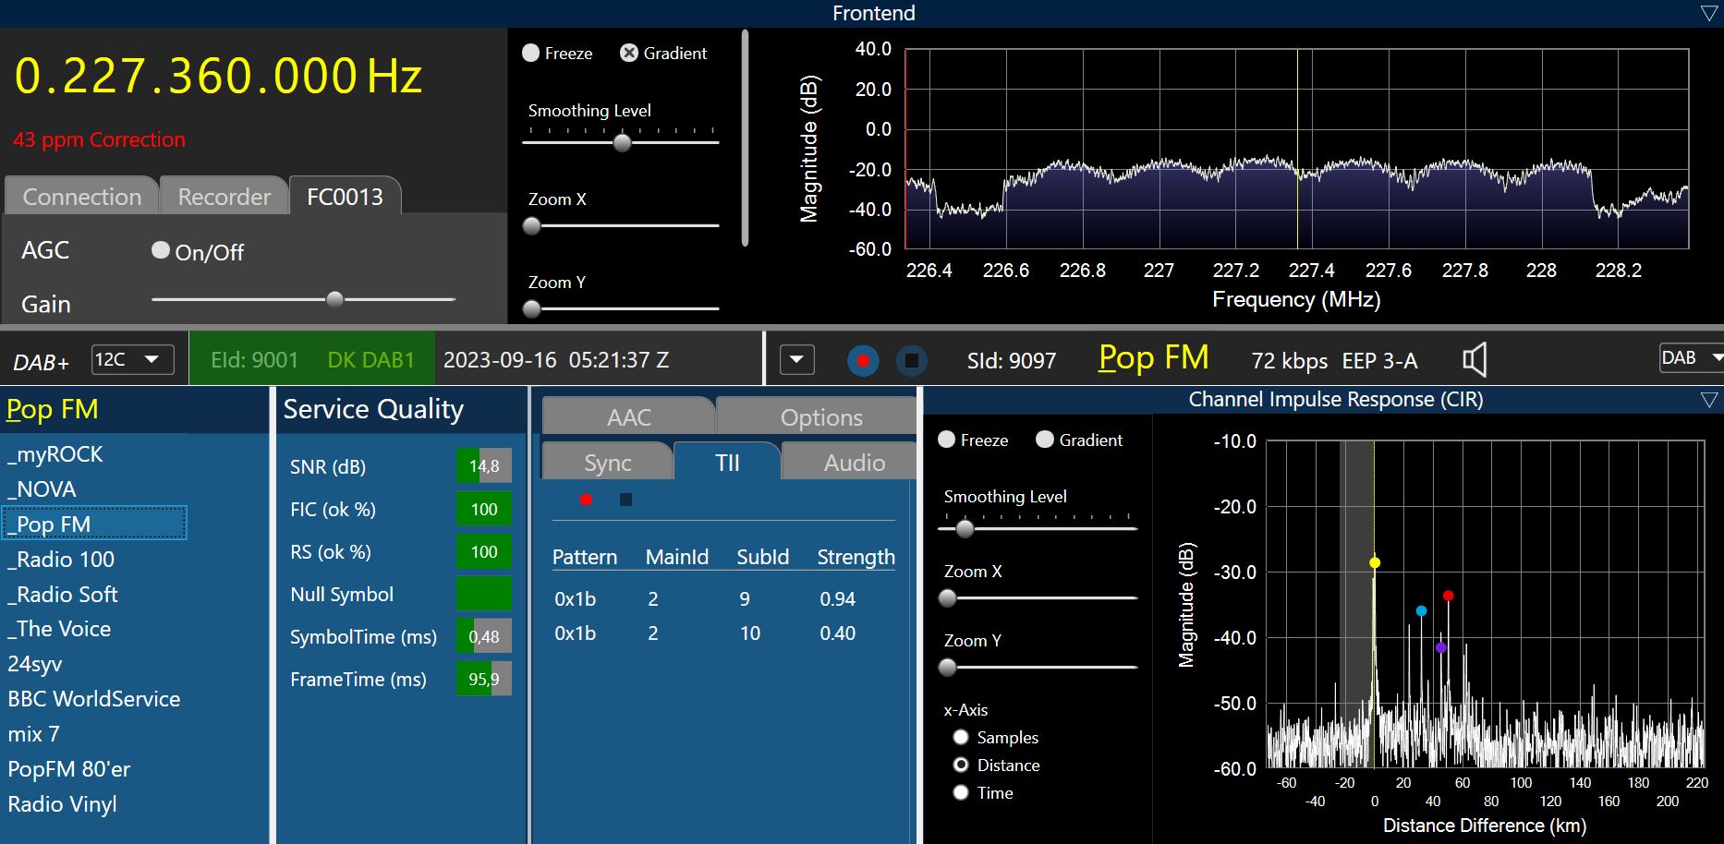
Task: Switch to the Recorder tab
Action: click(x=224, y=197)
